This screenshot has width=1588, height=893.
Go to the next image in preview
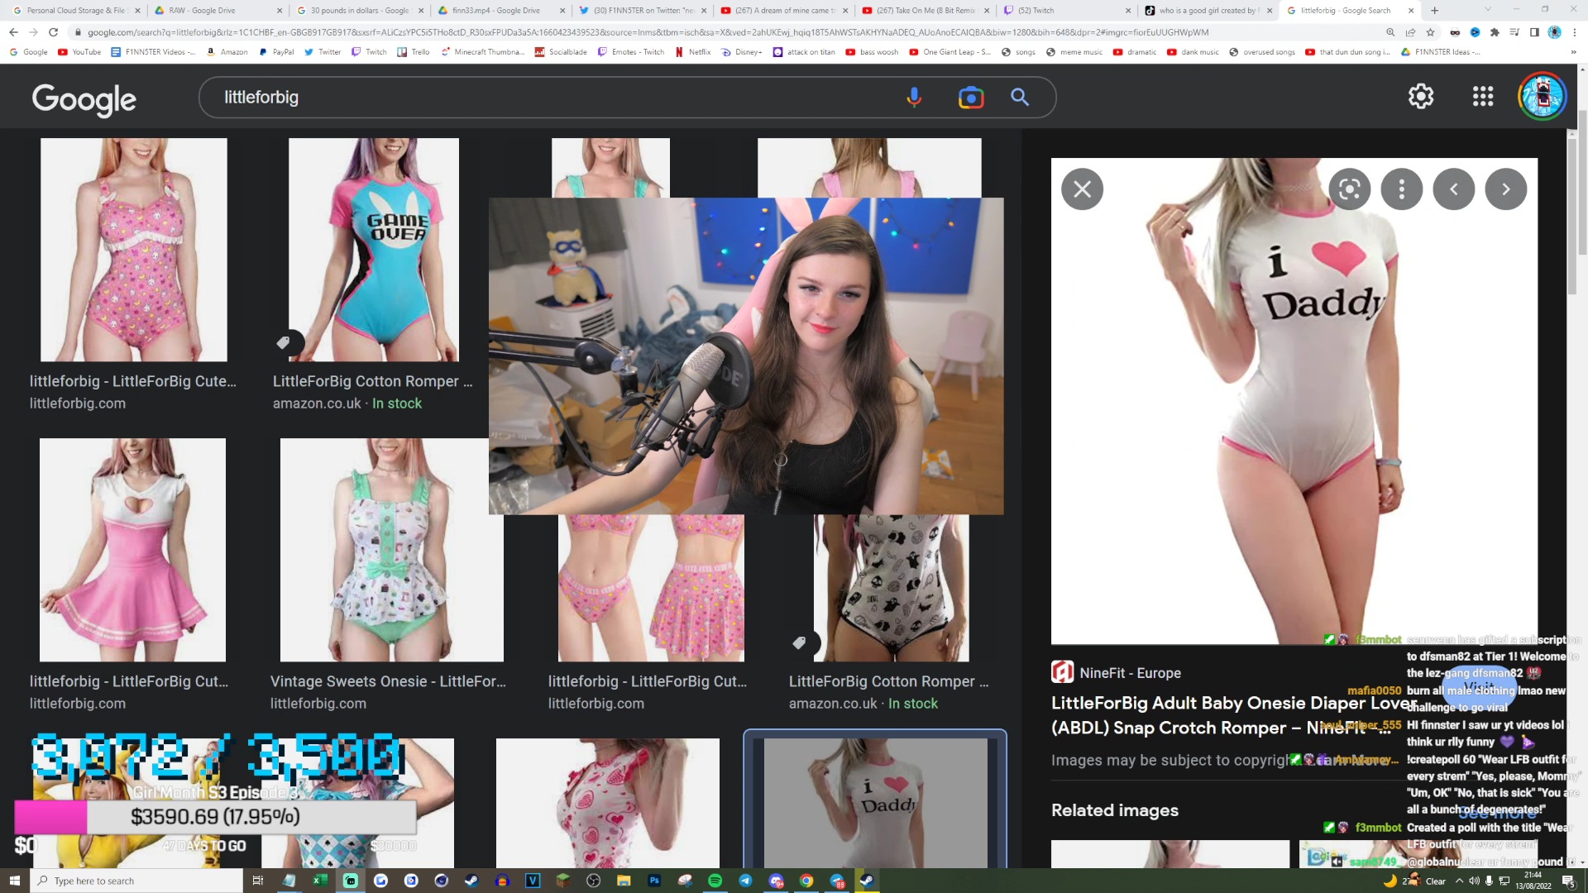[x=1506, y=189]
